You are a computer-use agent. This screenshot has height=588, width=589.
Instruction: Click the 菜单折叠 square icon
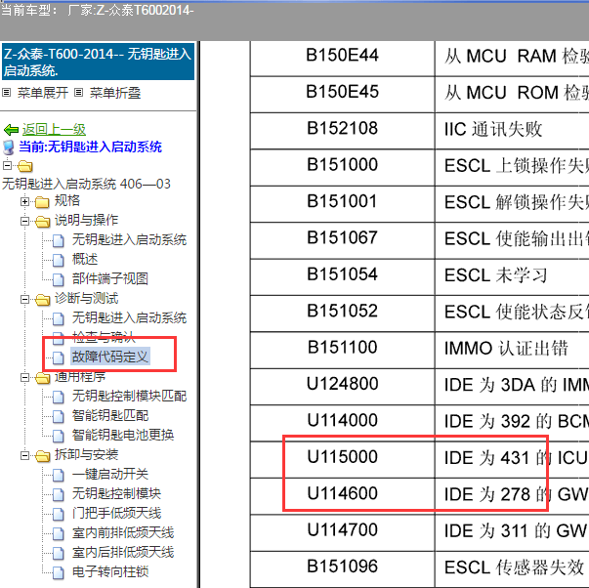click(78, 92)
